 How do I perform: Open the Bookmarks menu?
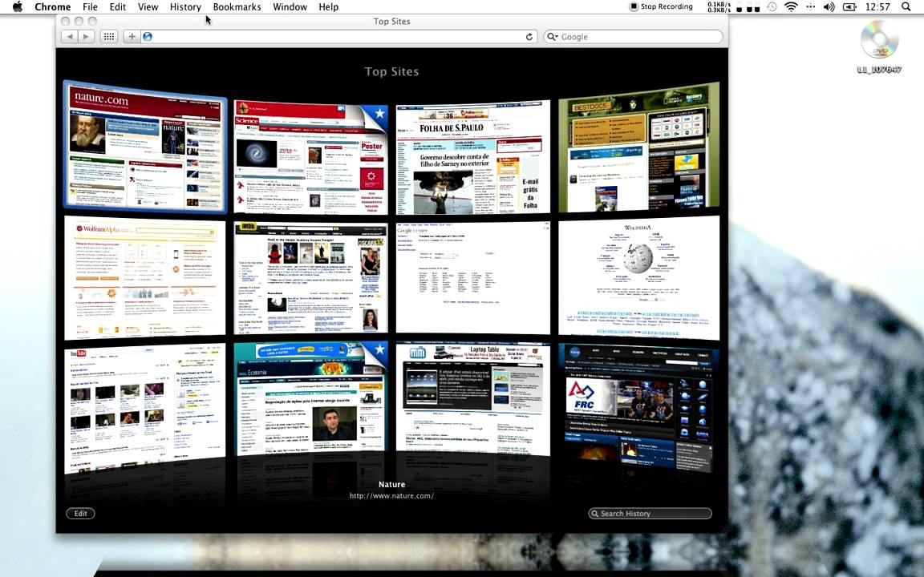pos(237,7)
